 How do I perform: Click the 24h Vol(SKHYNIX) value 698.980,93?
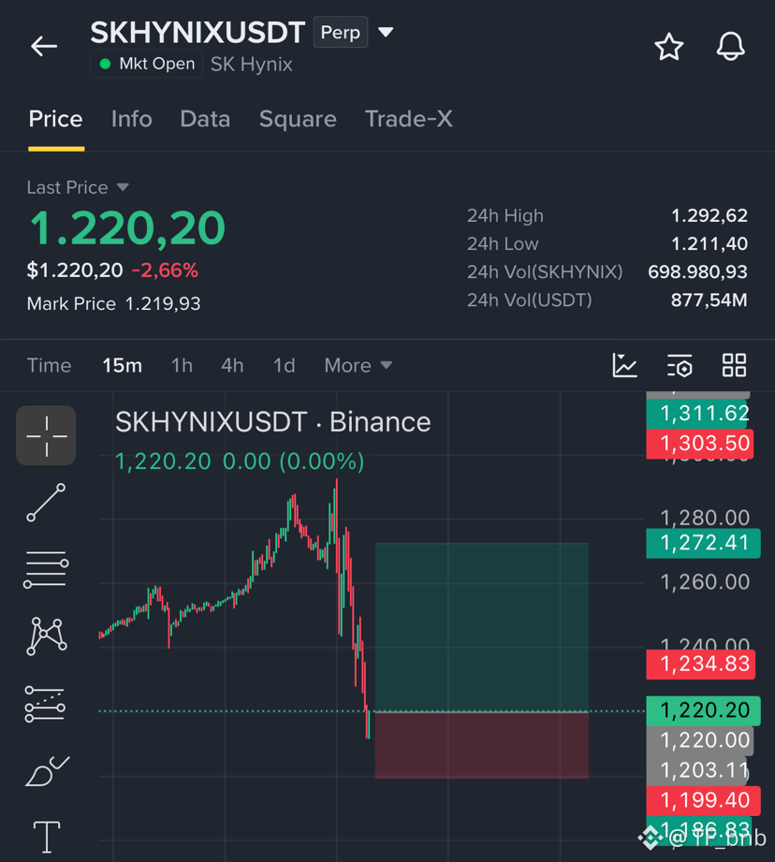[697, 271]
